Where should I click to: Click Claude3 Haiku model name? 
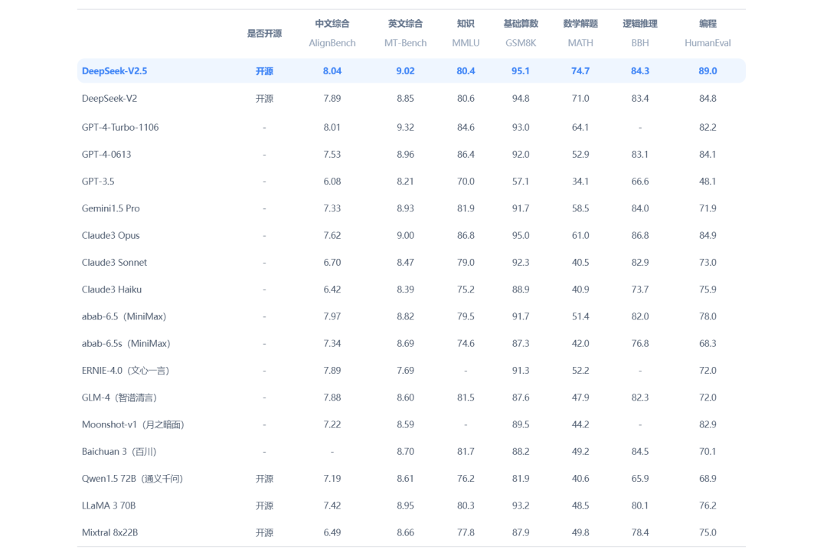click(112, 290)
